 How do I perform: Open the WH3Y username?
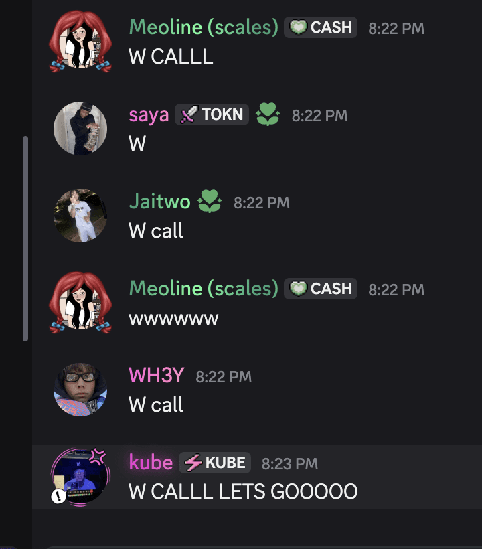156,376
